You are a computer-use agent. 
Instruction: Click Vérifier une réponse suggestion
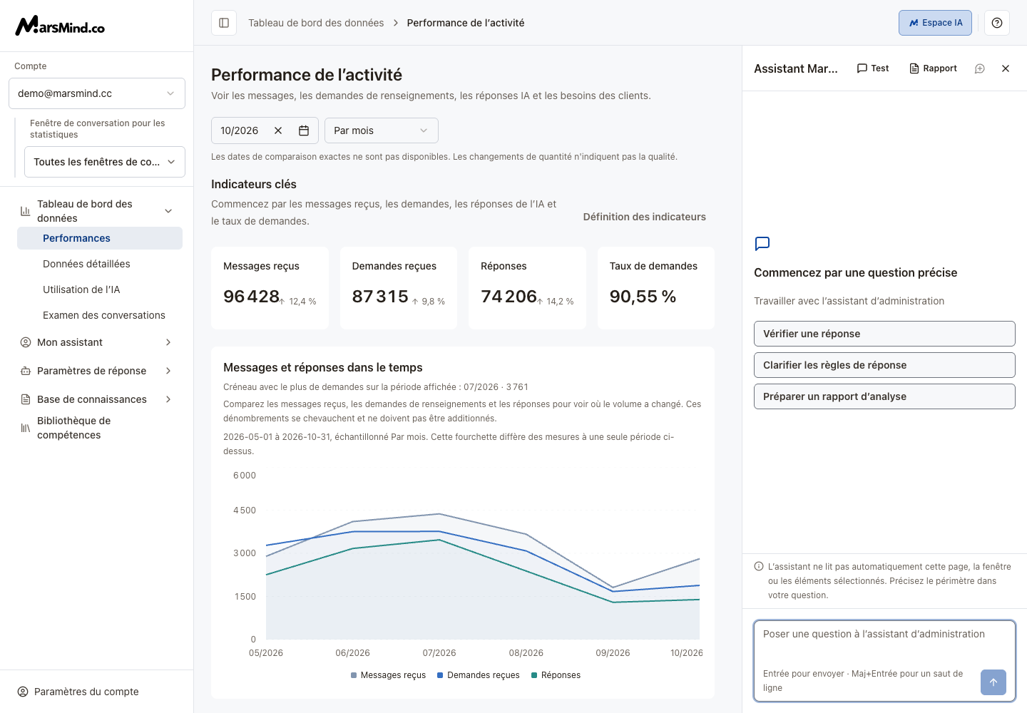click(884, 334)
